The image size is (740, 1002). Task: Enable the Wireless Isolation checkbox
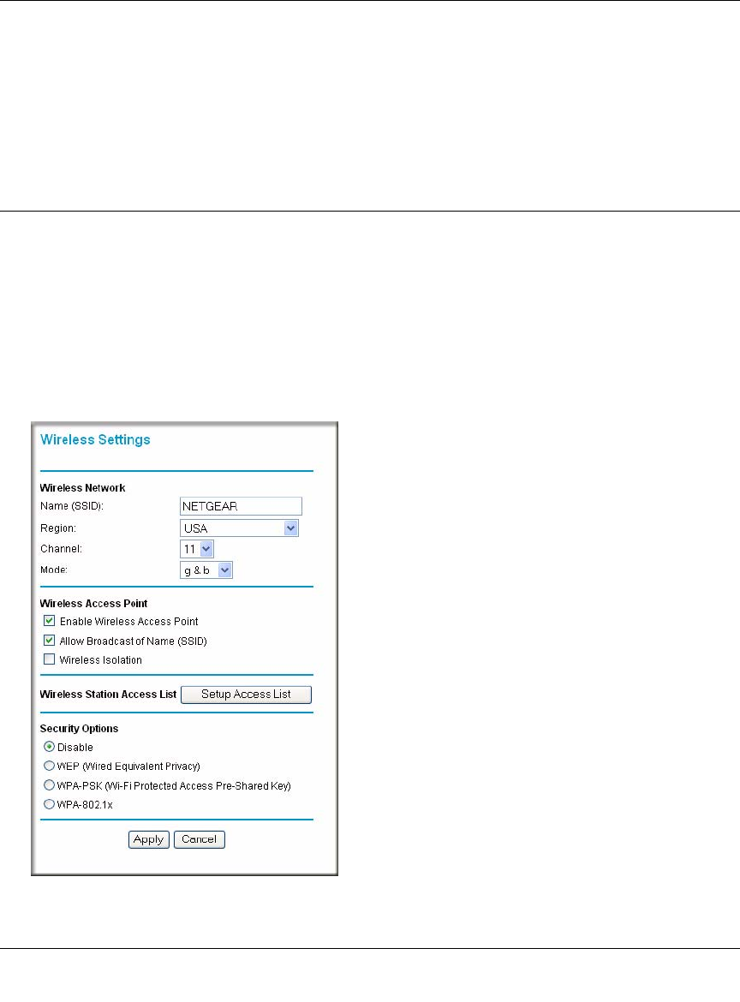[49, 659]
